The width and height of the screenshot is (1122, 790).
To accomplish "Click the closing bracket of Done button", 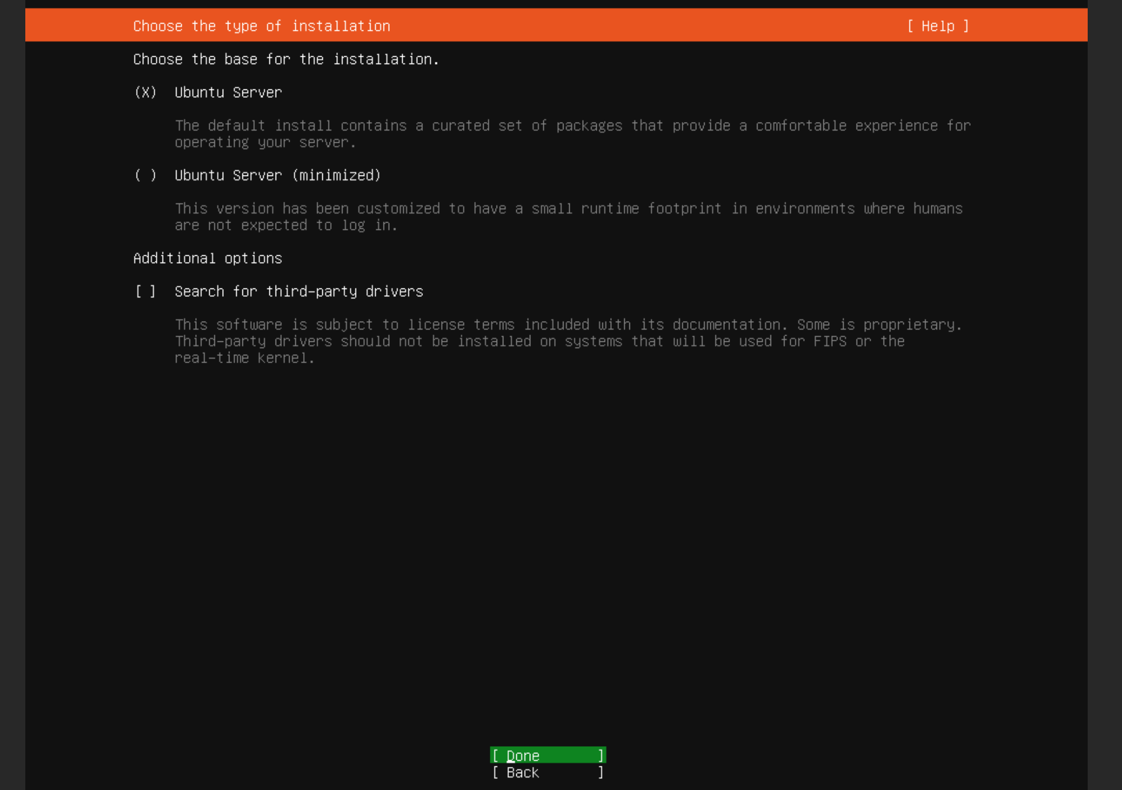I will [x=601, y=756].
